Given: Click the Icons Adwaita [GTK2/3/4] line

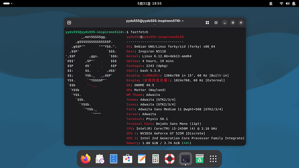Looking at the screenshot, I should pos(151,104).
